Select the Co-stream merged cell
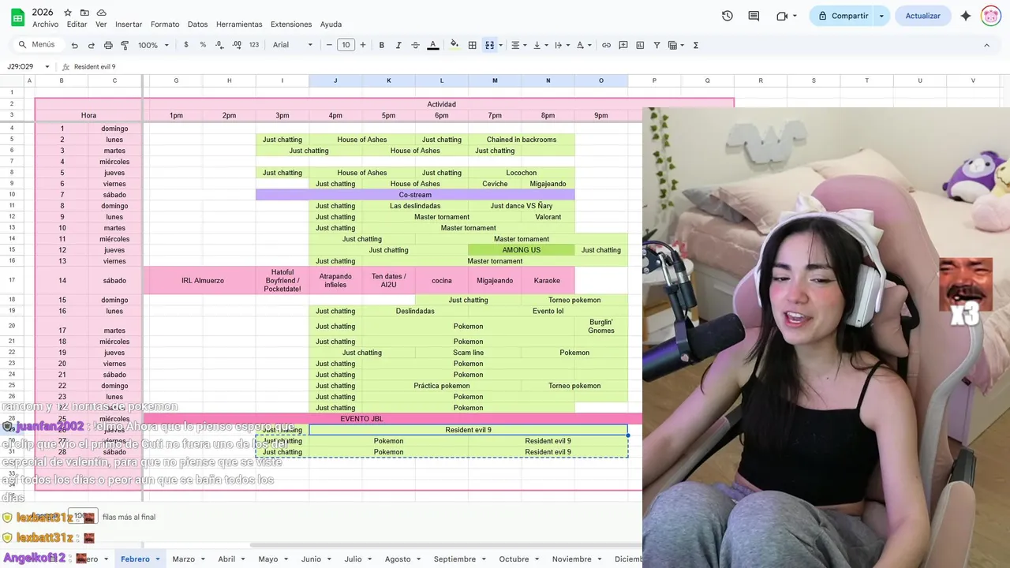Viewport: 1010px width, 568px height. tap(415, 195)
